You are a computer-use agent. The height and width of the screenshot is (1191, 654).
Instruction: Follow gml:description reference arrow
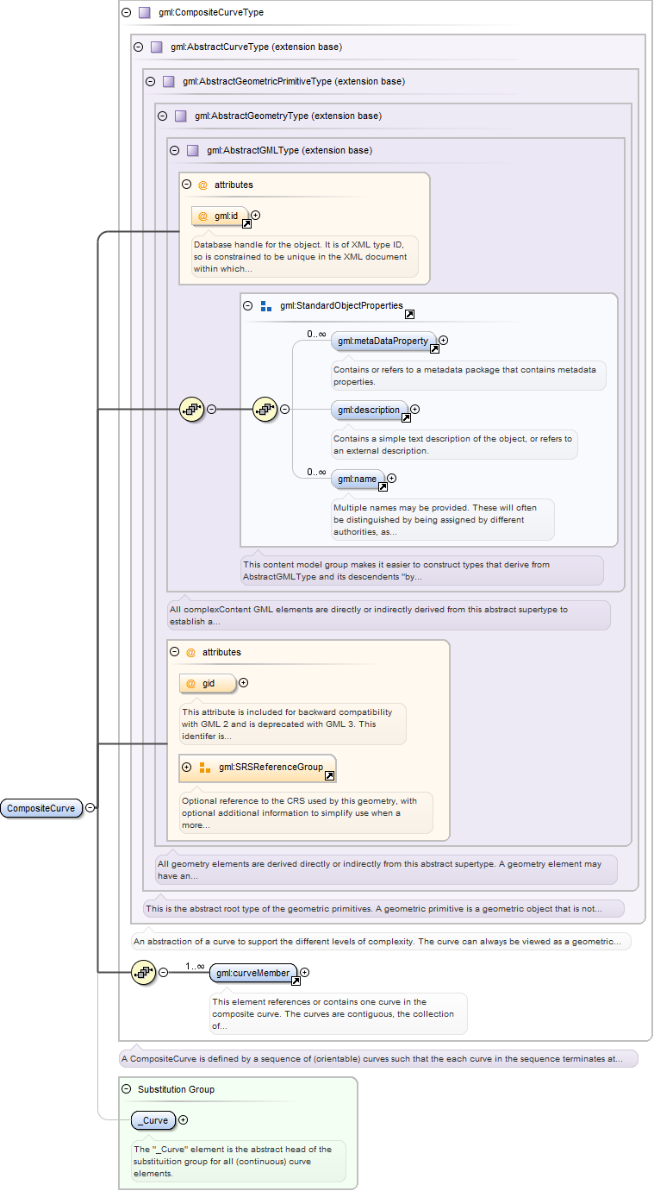click(x=406, y=417)
